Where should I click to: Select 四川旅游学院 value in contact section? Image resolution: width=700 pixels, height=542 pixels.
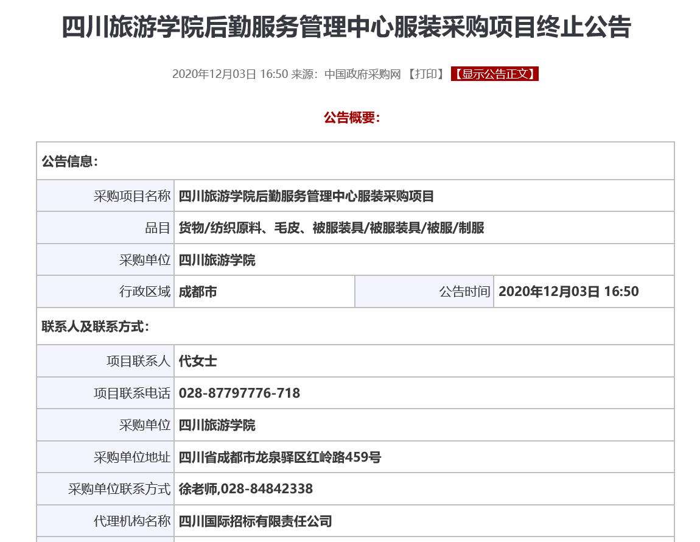click(x=217, y=425)
